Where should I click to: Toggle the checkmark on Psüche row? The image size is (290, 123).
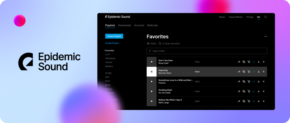coord(254,81)
